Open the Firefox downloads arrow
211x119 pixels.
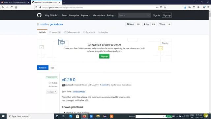(185, 7)
